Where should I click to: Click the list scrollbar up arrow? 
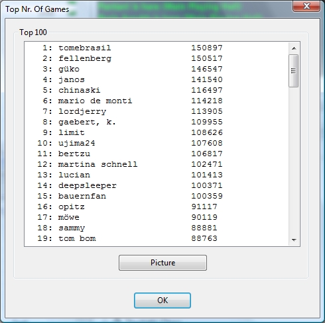coord(294,48)
